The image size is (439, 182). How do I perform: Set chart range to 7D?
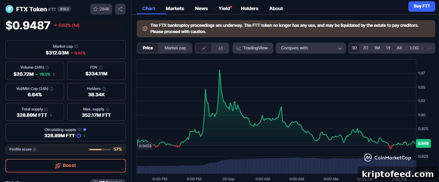(366, 48)
